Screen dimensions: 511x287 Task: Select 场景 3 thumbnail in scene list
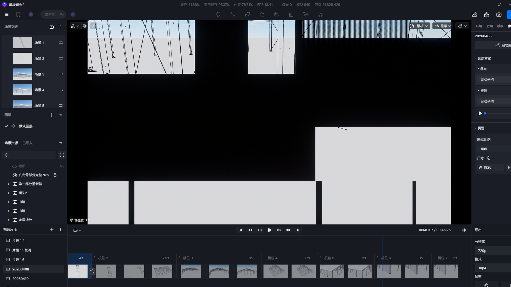tap(22, 74)
